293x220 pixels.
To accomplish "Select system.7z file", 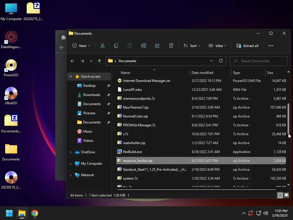I will (x=201, y=178).
